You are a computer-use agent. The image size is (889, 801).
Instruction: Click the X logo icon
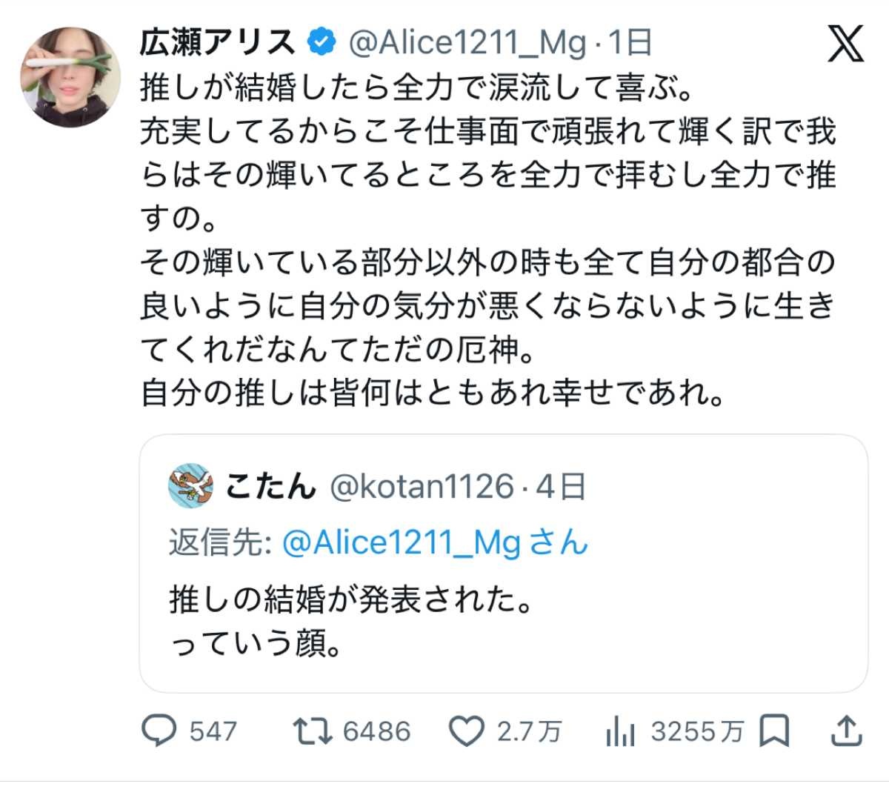click(x=845, y=44)
